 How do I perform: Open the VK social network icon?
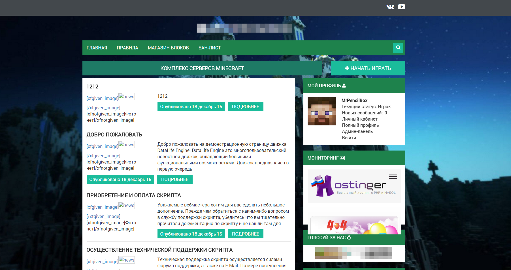[390, 7]
